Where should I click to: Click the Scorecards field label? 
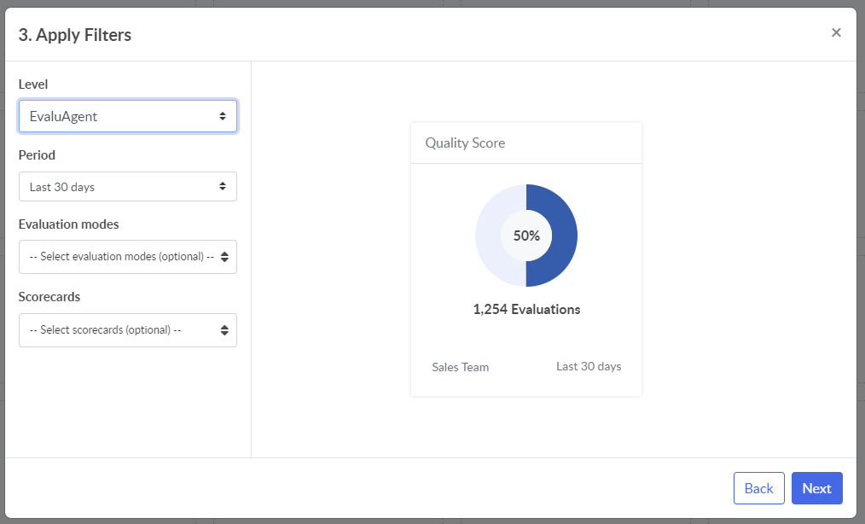[x=49, y=297]
